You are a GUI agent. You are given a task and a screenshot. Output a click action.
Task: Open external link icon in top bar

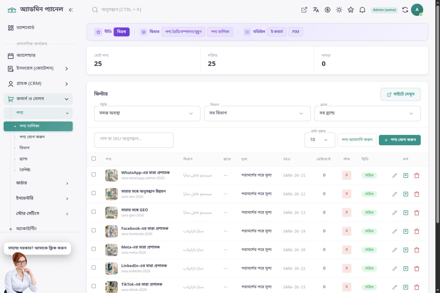(x=304, y=10)
